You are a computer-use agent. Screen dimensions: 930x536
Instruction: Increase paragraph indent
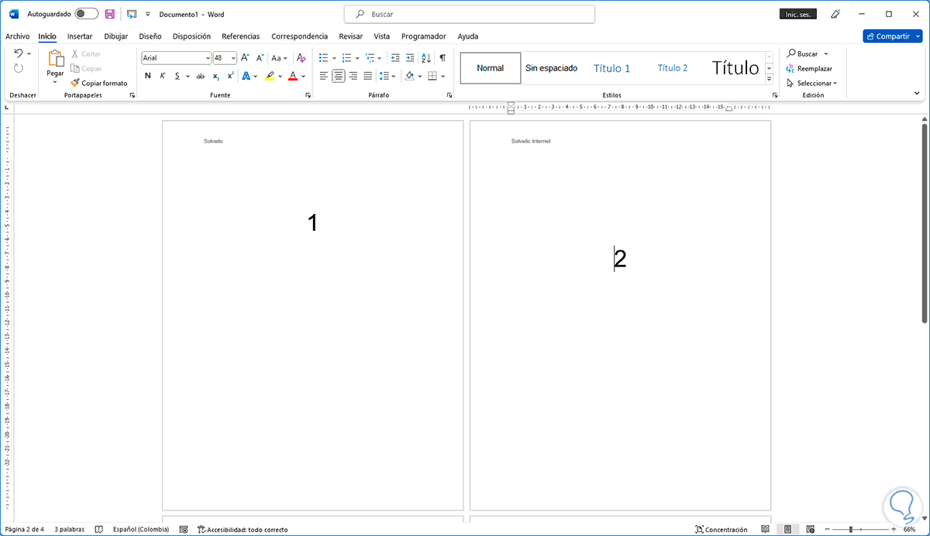pyautogui.click(x=410, y=58)
